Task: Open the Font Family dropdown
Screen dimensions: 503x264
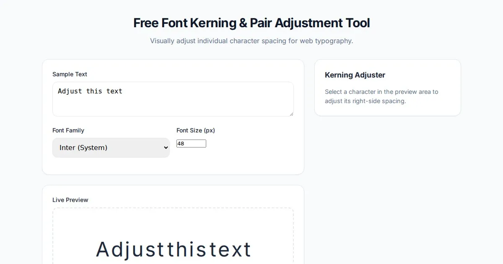Action: [111, 148]
